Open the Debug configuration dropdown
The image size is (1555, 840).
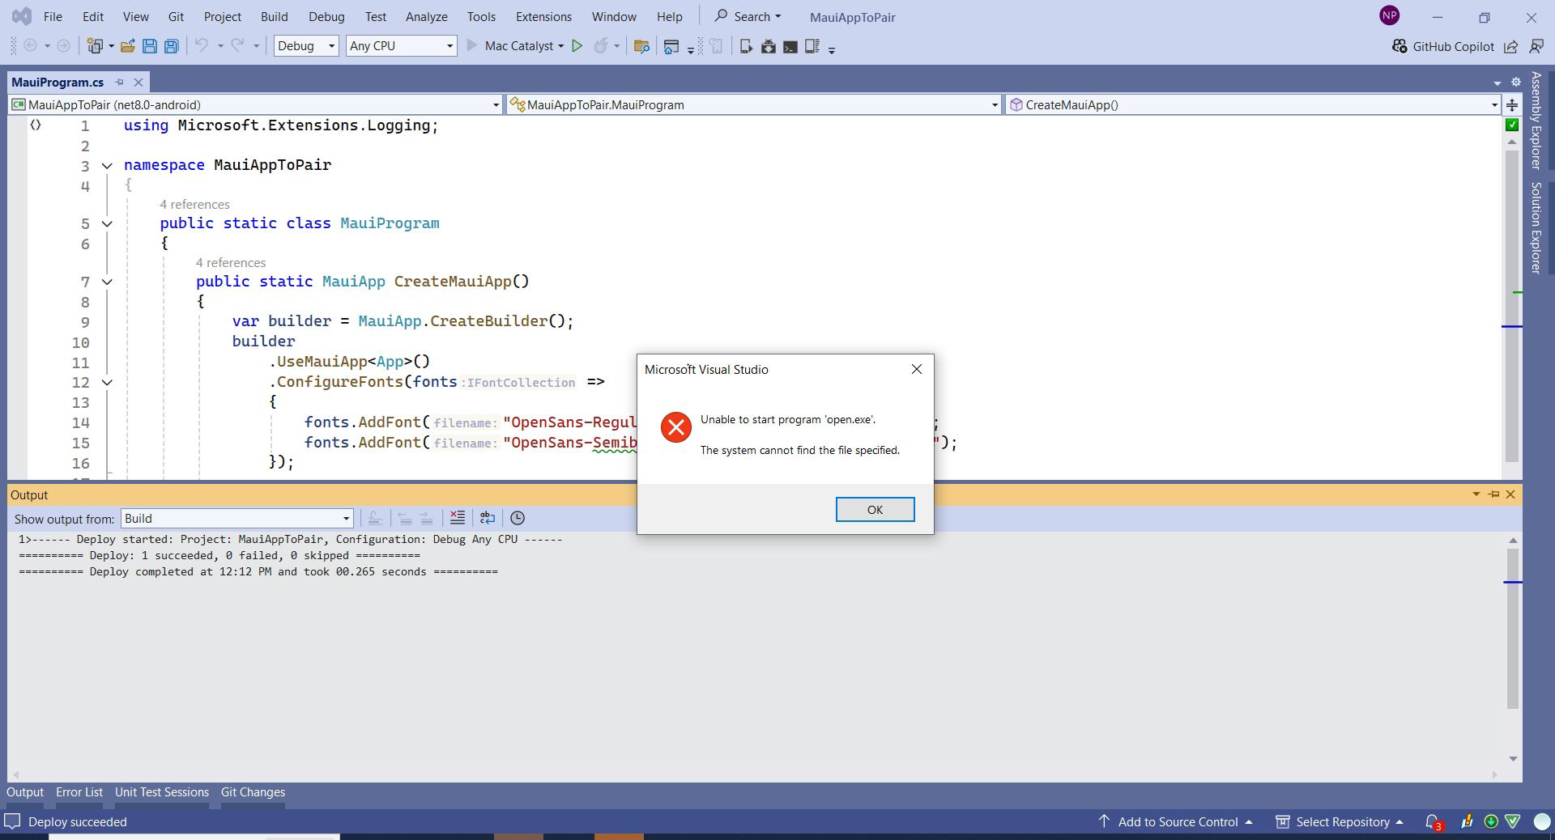(x=306, y=46)
